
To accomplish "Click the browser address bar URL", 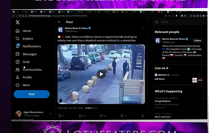I will click(x=69, y=16).
